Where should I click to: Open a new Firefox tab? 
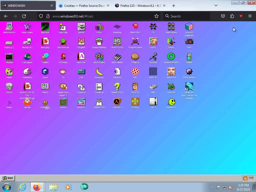click(x=173, y=6)
